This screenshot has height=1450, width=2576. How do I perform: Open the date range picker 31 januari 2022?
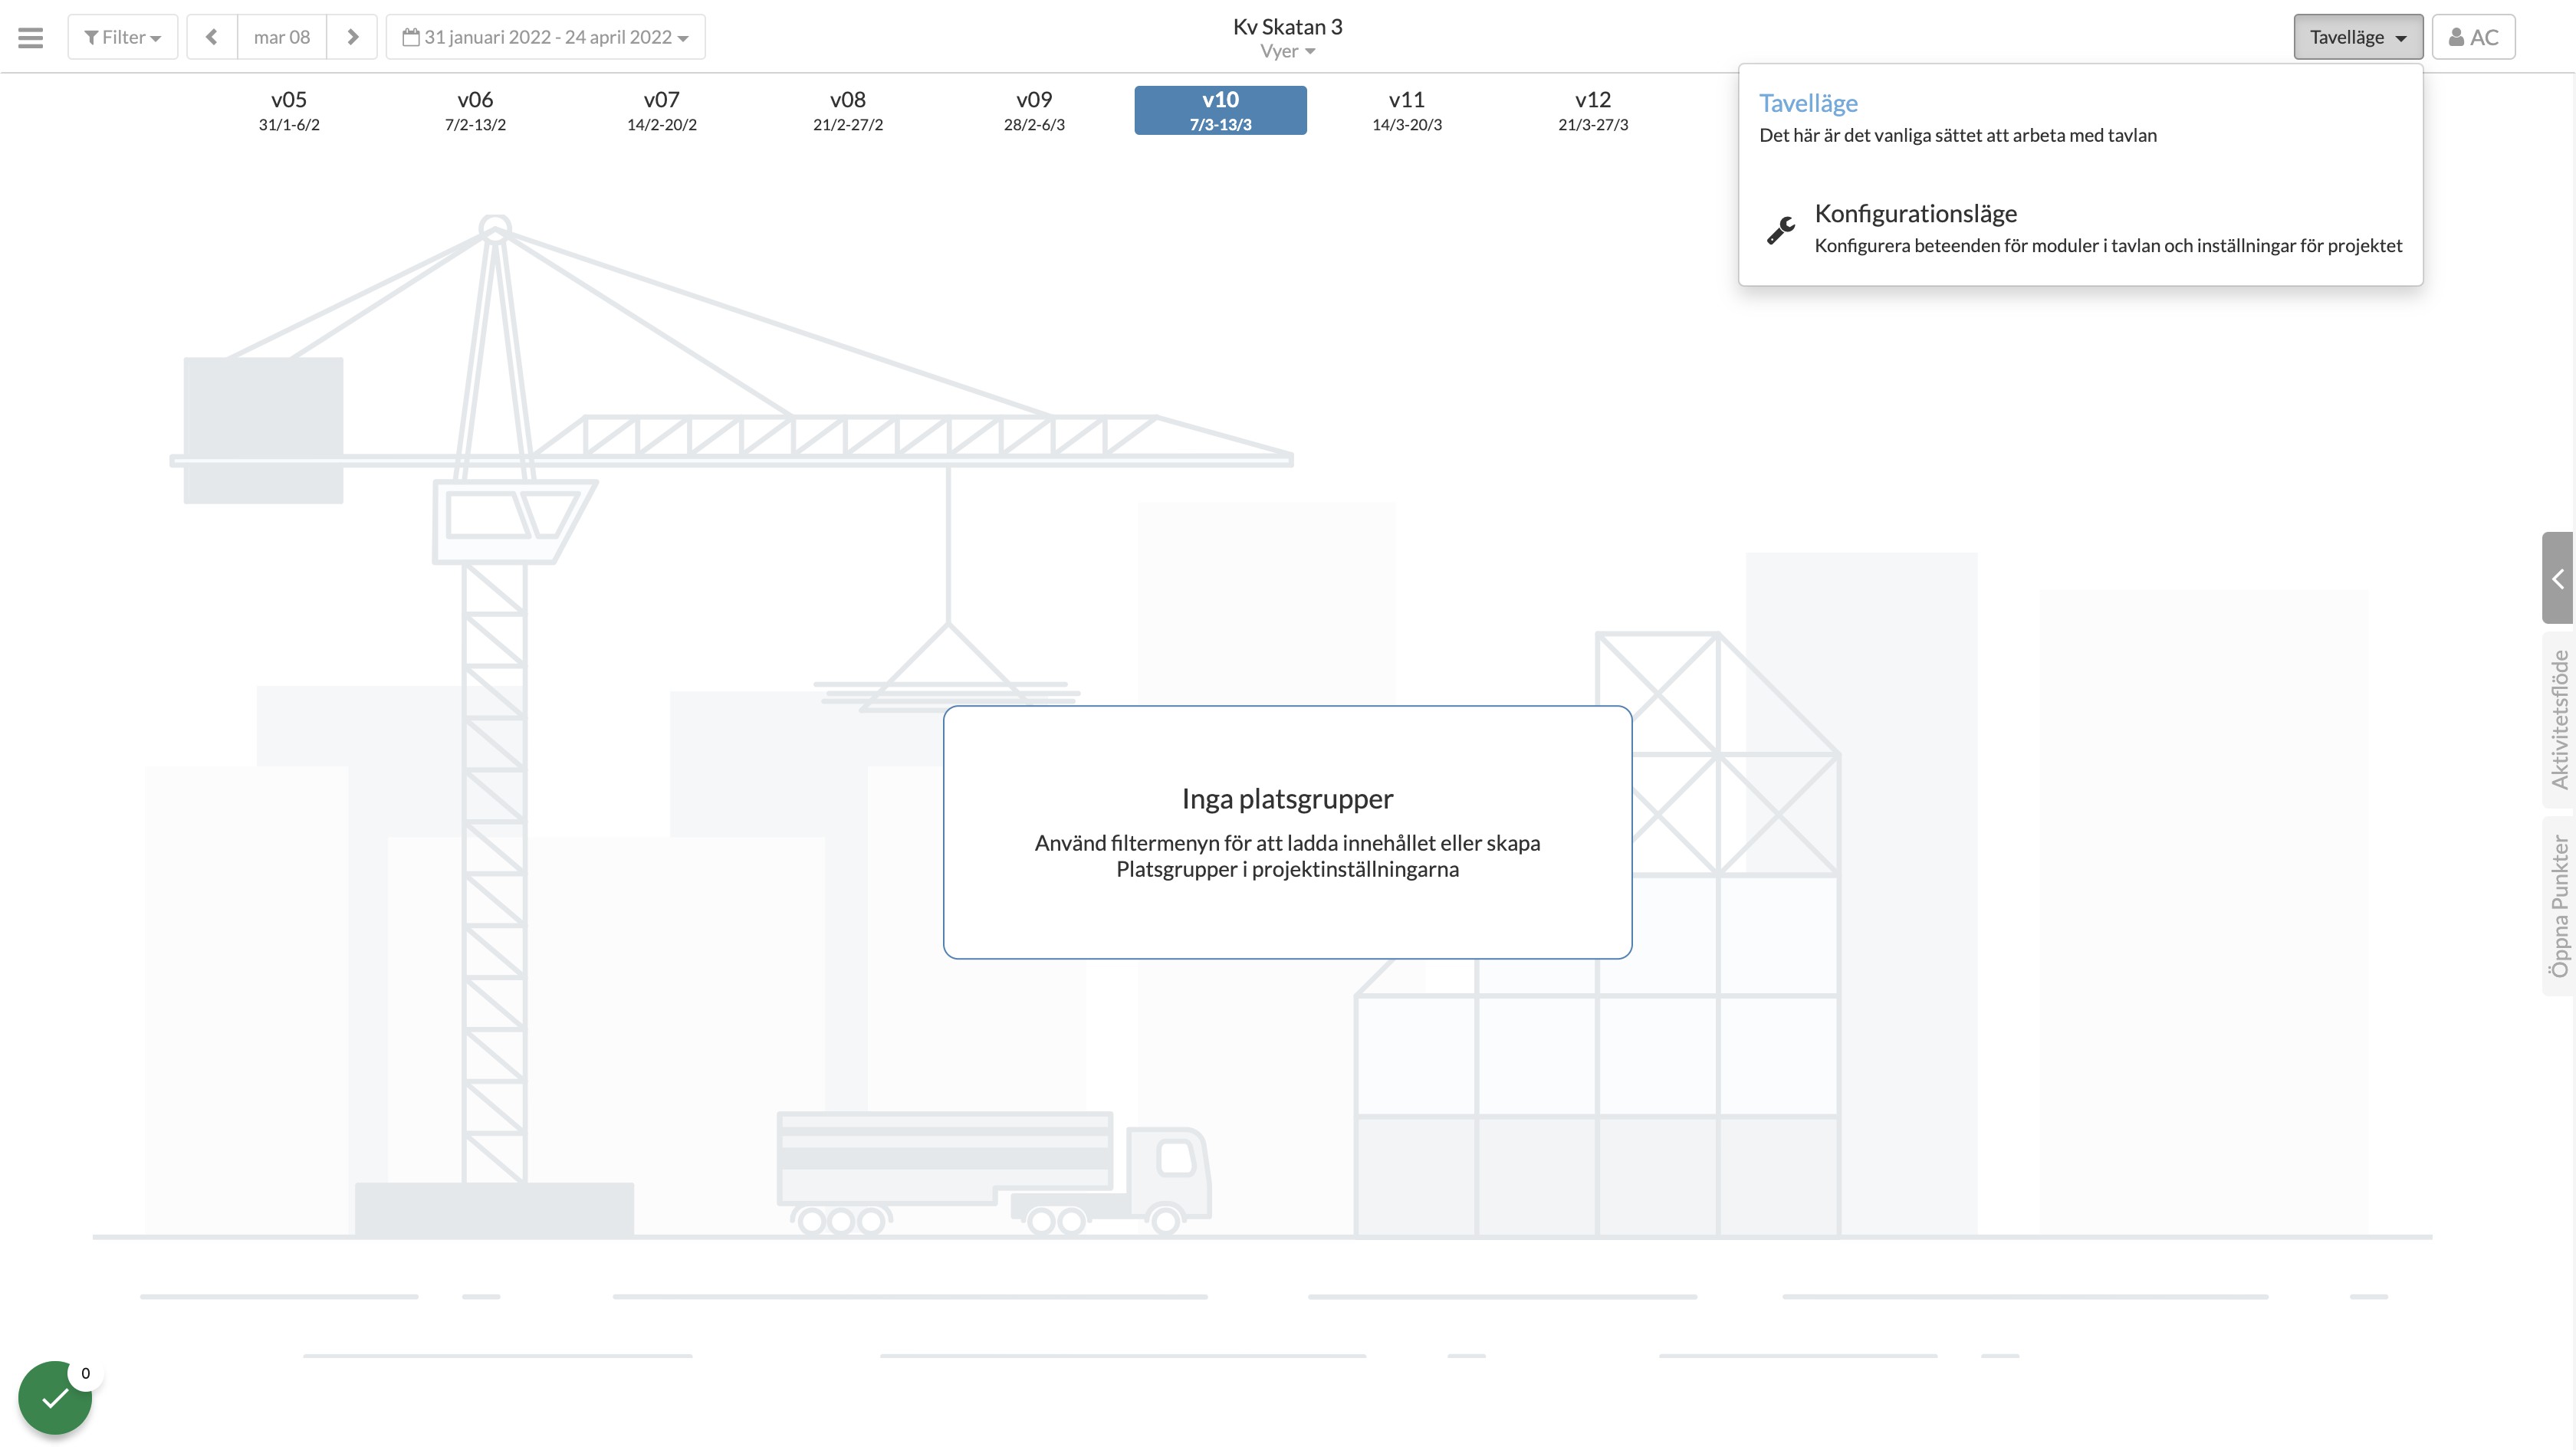click(x=546, y=37)
